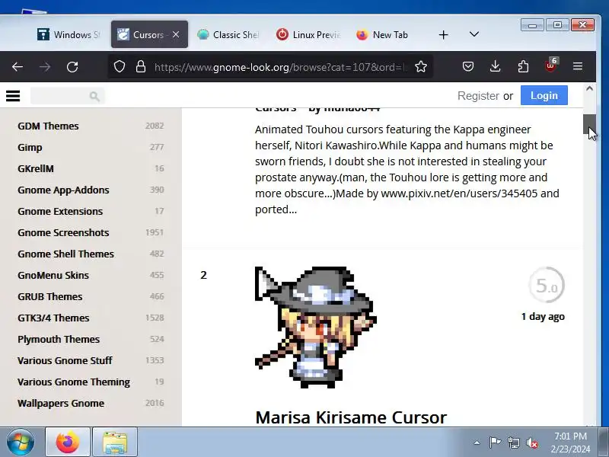
Task: Open the tracking protection shield icon
Action: tap(120, 67)
